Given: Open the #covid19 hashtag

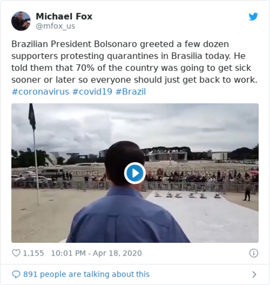Looking at the screenshot, I should pos(92,91).
